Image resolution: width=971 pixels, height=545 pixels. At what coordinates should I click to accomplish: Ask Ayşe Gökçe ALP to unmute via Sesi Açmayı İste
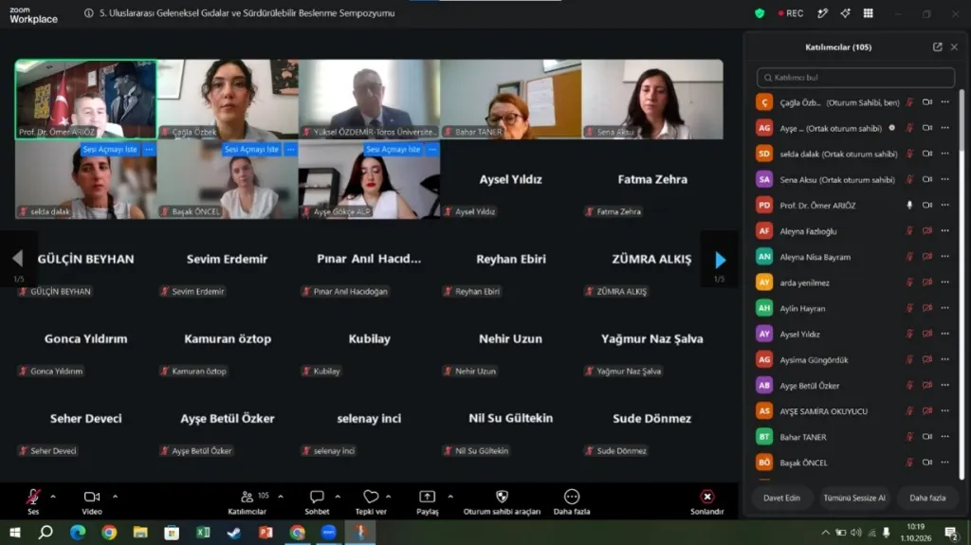[394, 149]
